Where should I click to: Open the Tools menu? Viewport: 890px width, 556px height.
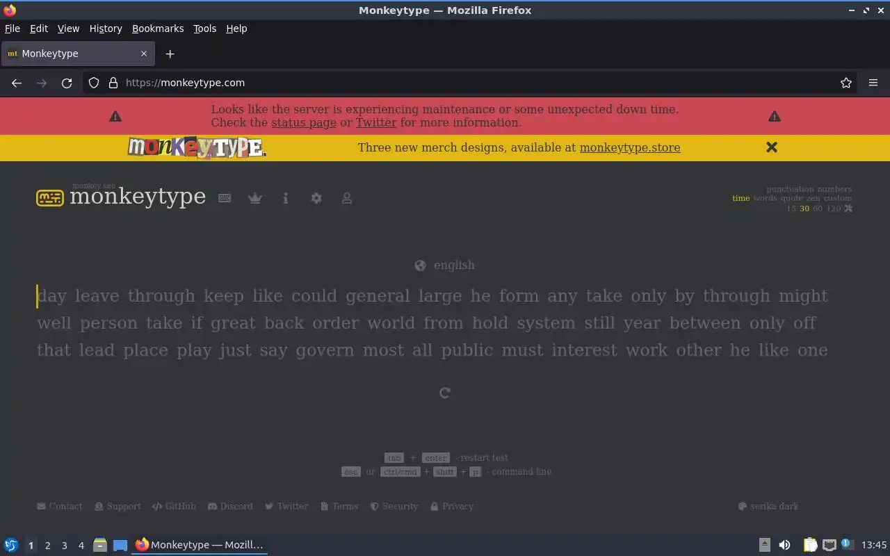click(x=204, y=28)
